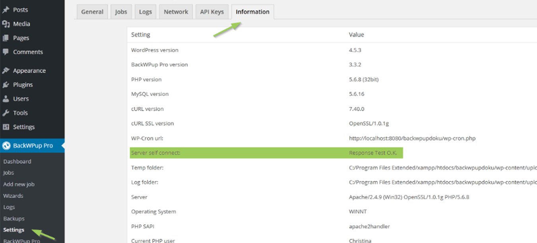
Task: Click PHP version value 5.6.8 (32bit)
Action: click(364, 79)
